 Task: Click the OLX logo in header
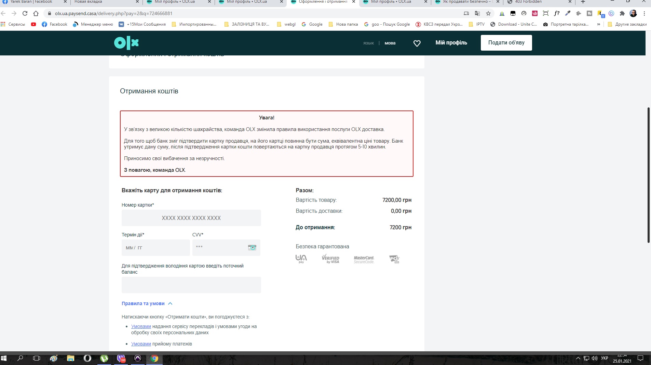tap(126, 43)
